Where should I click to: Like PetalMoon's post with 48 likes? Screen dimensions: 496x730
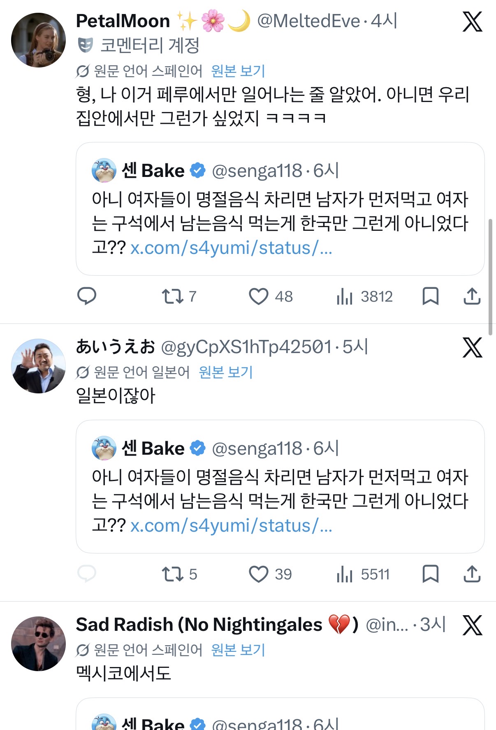259,296
